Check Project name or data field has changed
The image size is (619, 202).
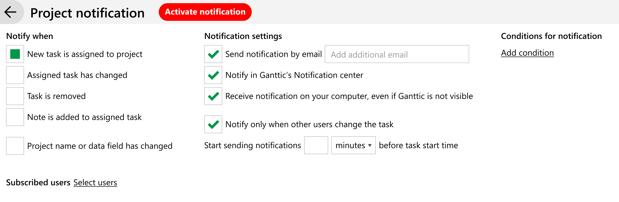coord(15,146)
